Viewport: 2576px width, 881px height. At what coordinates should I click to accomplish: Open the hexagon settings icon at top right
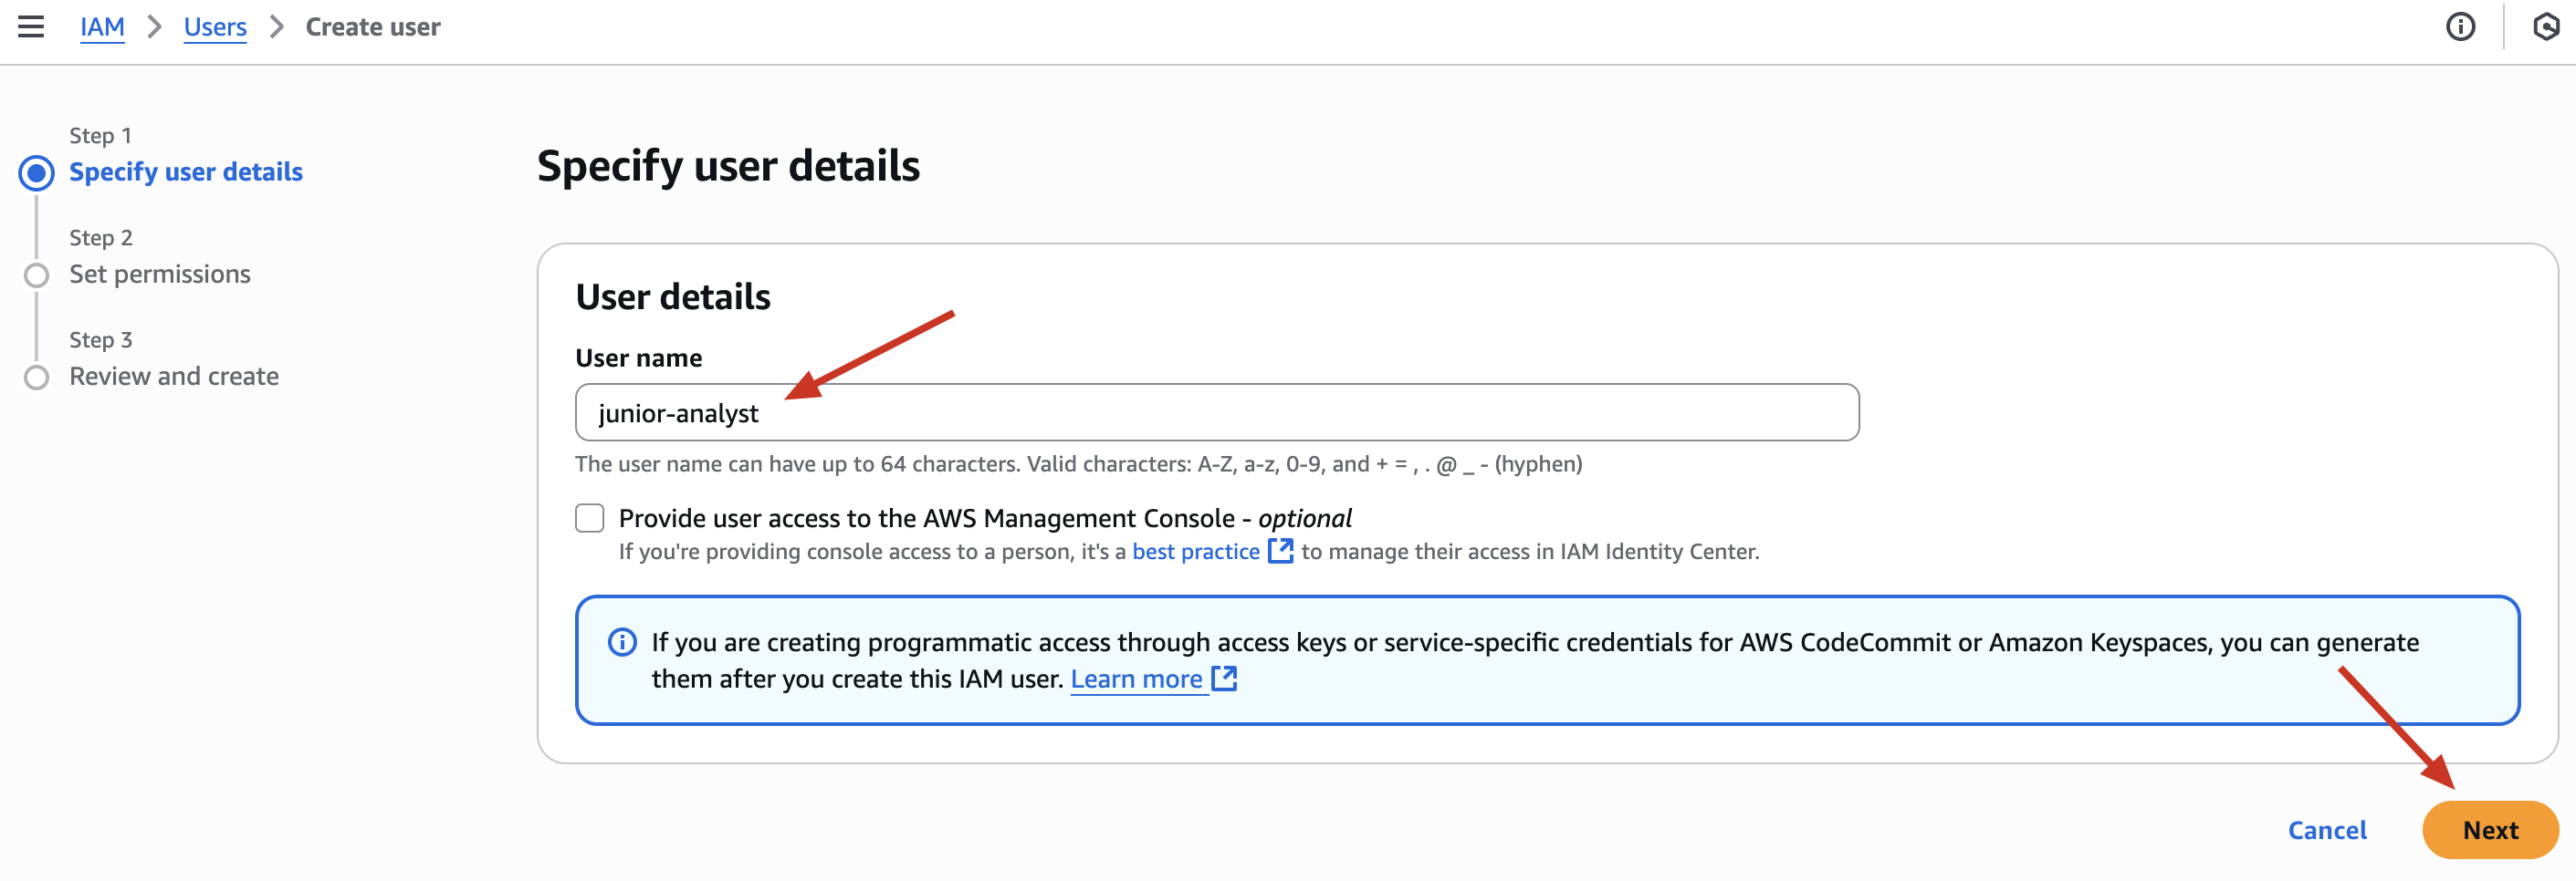[2546, 27]
